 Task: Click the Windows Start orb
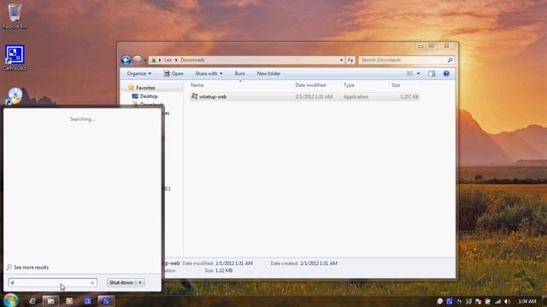click(x=10, y=300)
